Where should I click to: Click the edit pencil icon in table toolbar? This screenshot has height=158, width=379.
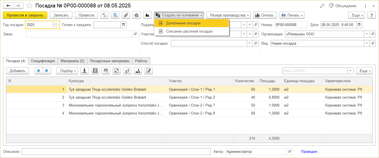(148, 71)
